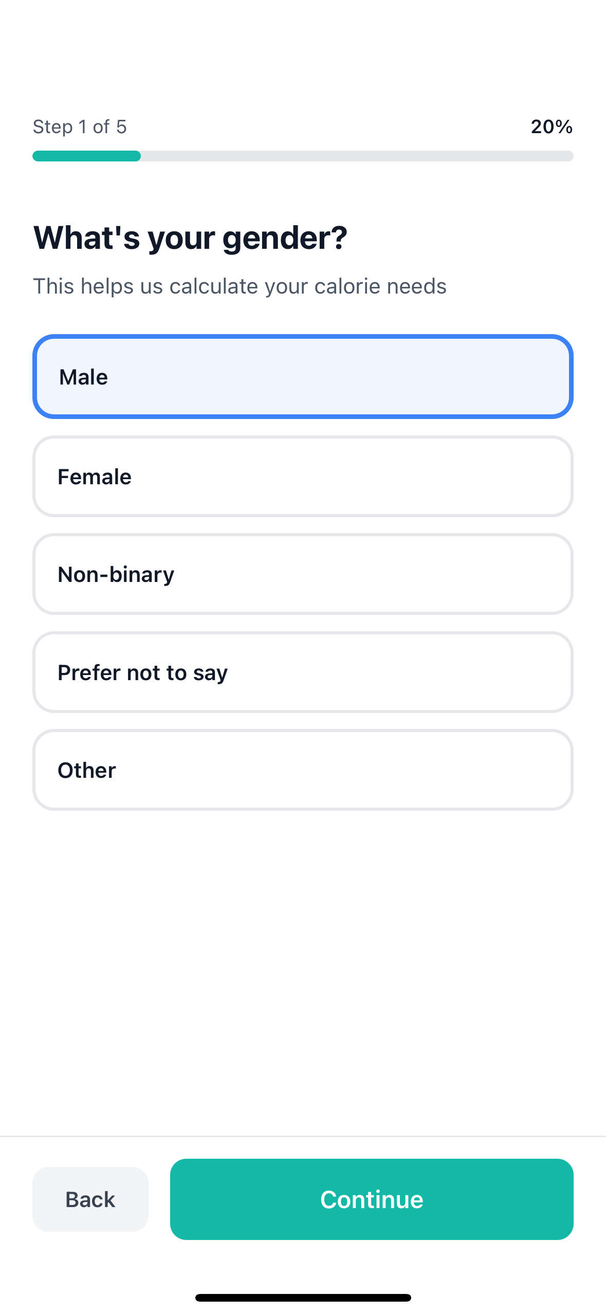This screenshot has width=606, height=1314.
Task: Click the Other text label
Action: (x=87, y=771)
